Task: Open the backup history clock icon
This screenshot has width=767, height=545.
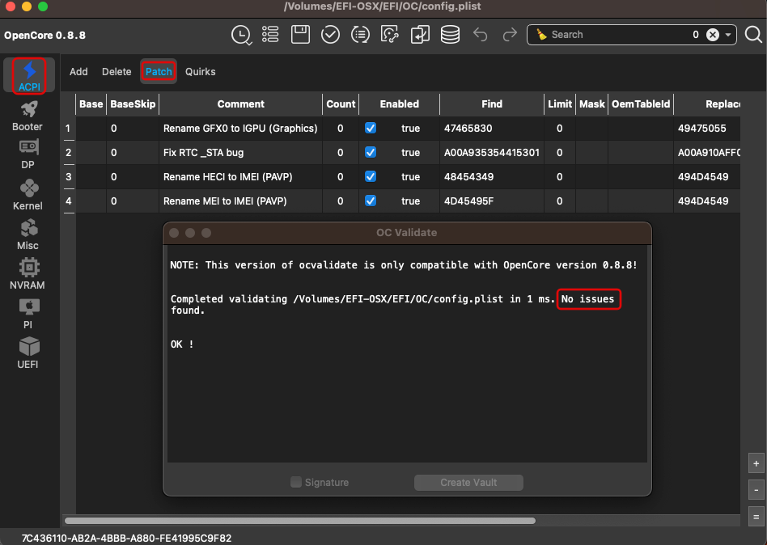Action: pos(241,36)
